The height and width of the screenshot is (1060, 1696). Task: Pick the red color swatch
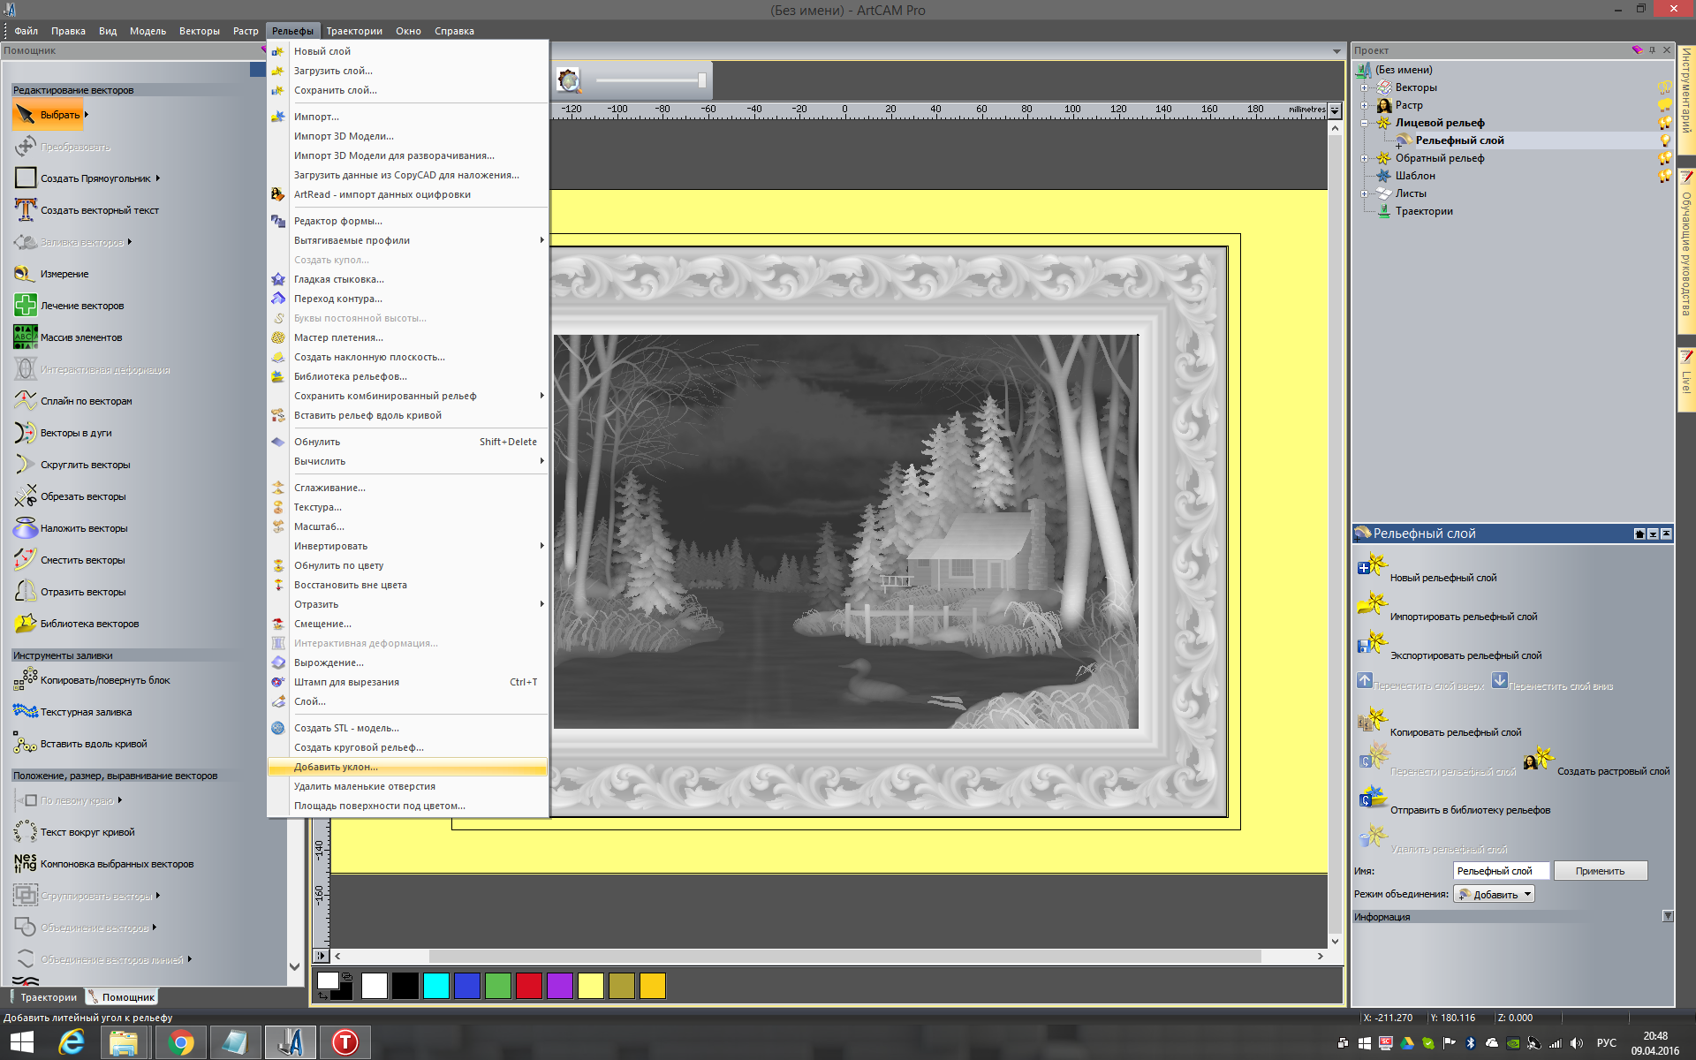(x=528, y=986)
